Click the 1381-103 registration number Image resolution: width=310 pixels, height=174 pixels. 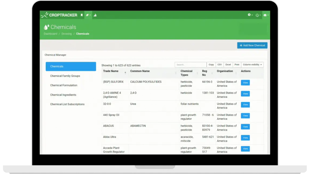208,93
